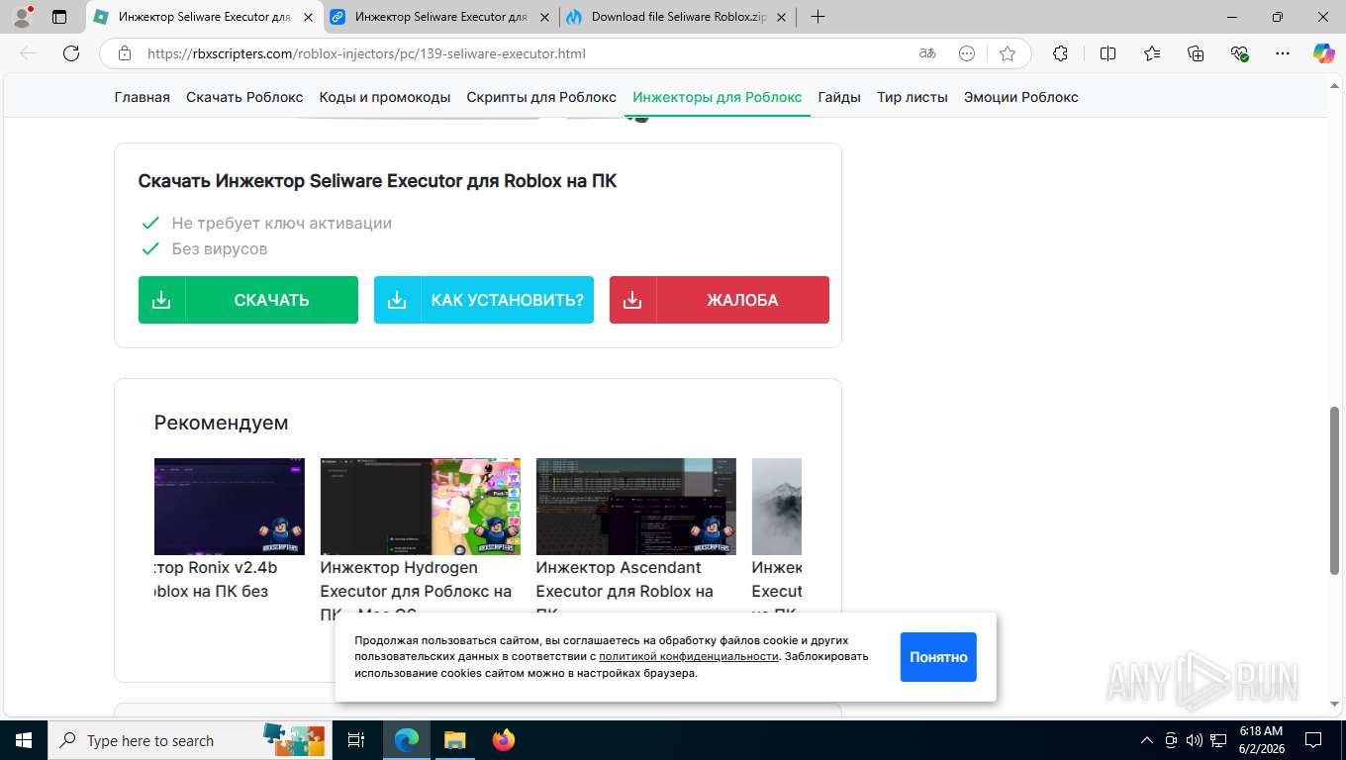Open the Ronix v2.4b thumbnail
Image resolution: width=1346 pixels, height=760 pixels.
(x=230, y=507)
